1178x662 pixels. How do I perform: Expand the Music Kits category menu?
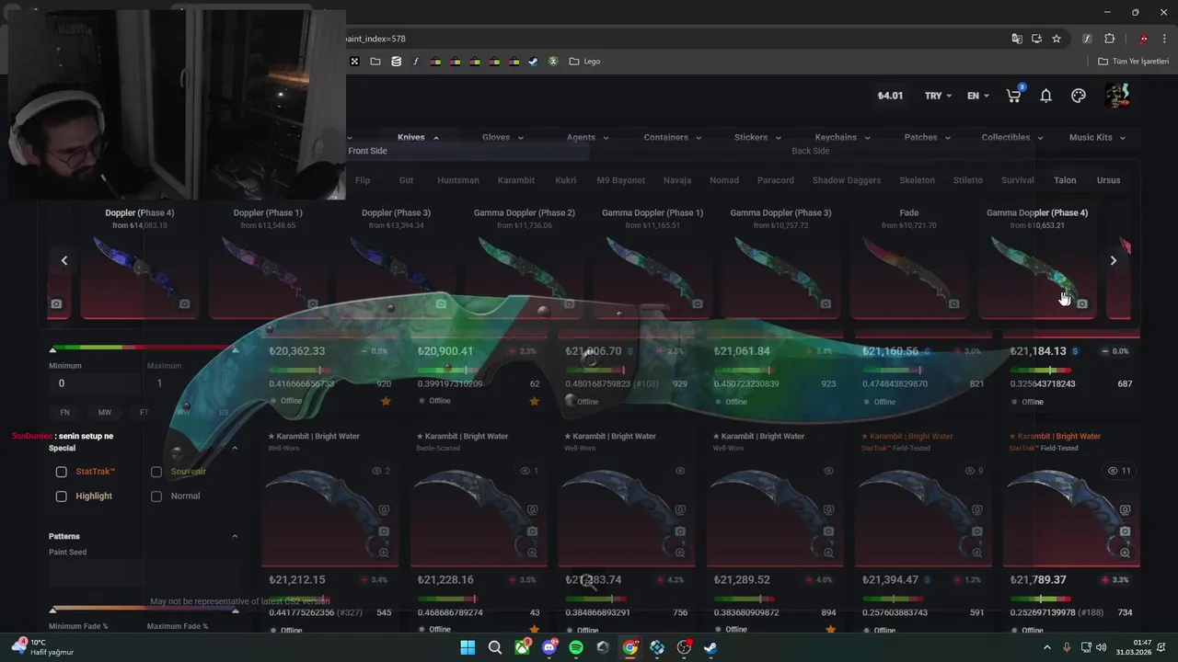tap(1097, 138)
